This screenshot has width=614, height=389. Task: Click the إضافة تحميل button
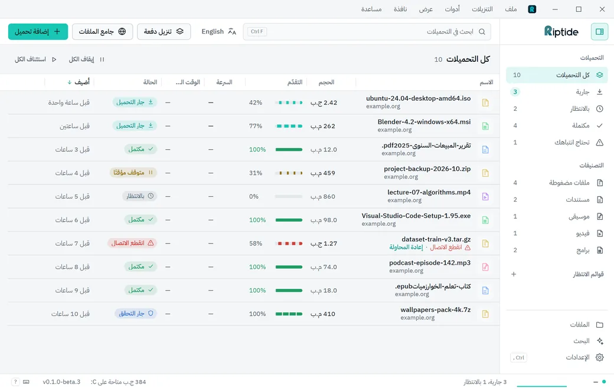tap(38, 32)
